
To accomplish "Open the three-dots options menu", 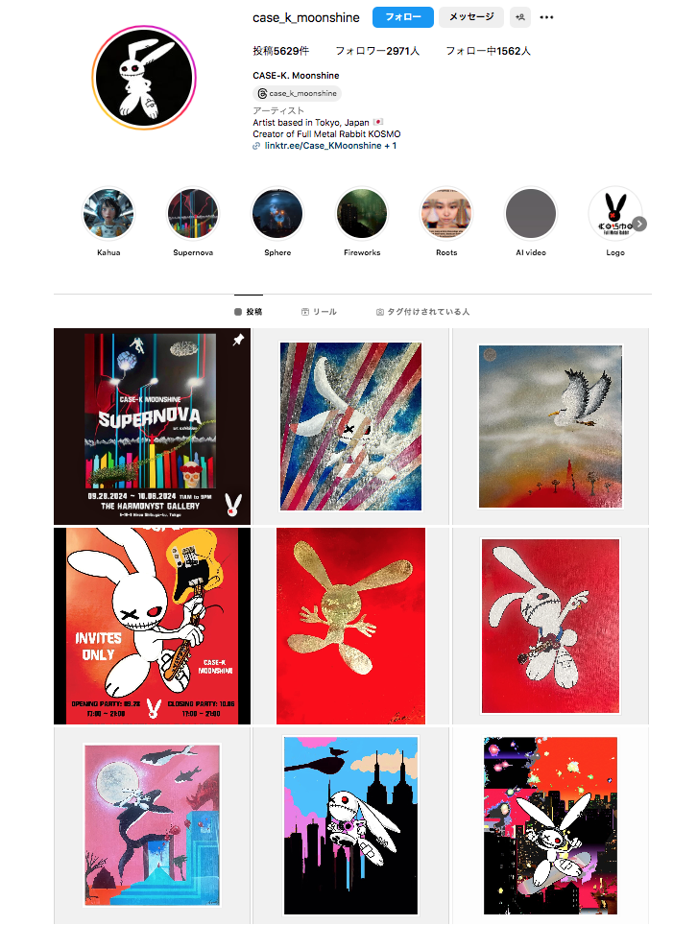I will [x=546, y=17].
